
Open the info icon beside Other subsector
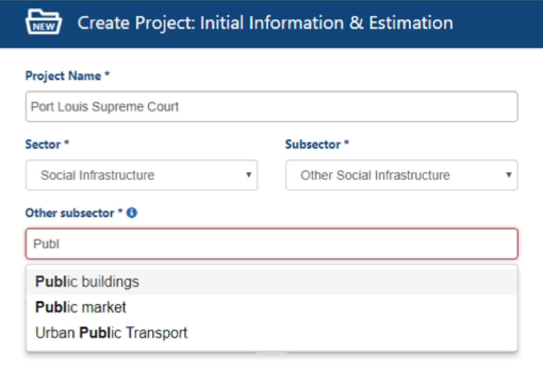tap(132, 213)
